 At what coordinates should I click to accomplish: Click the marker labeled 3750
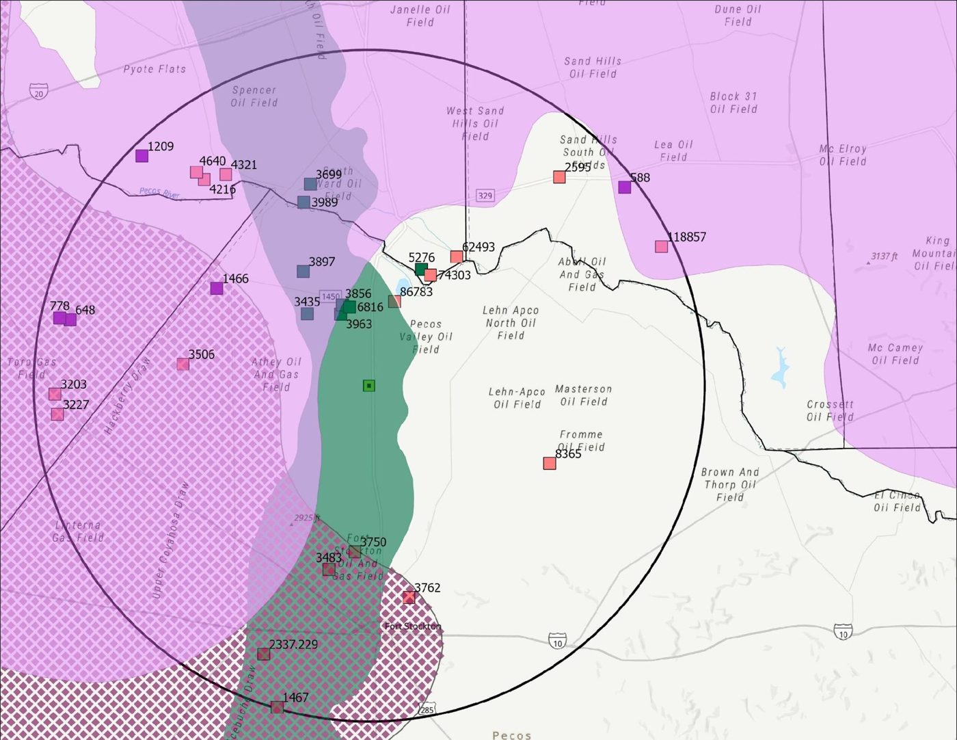354,552
